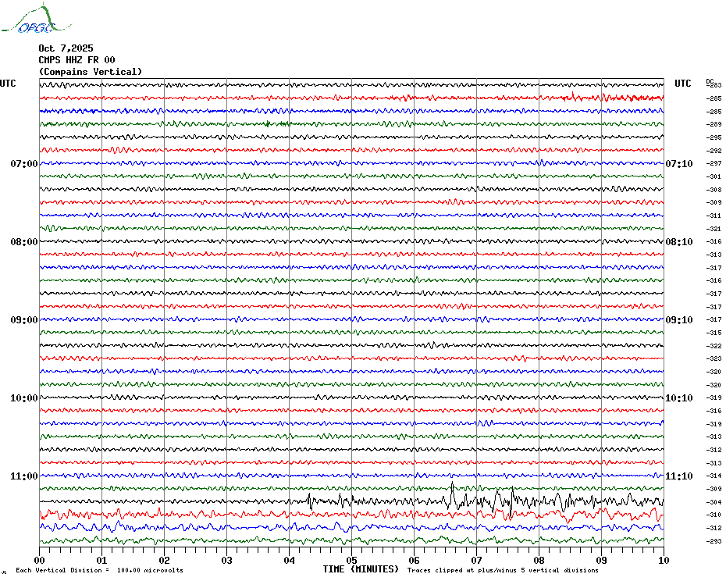
Task: Click the '11:00' time label
Action: (x=24, y=476)
